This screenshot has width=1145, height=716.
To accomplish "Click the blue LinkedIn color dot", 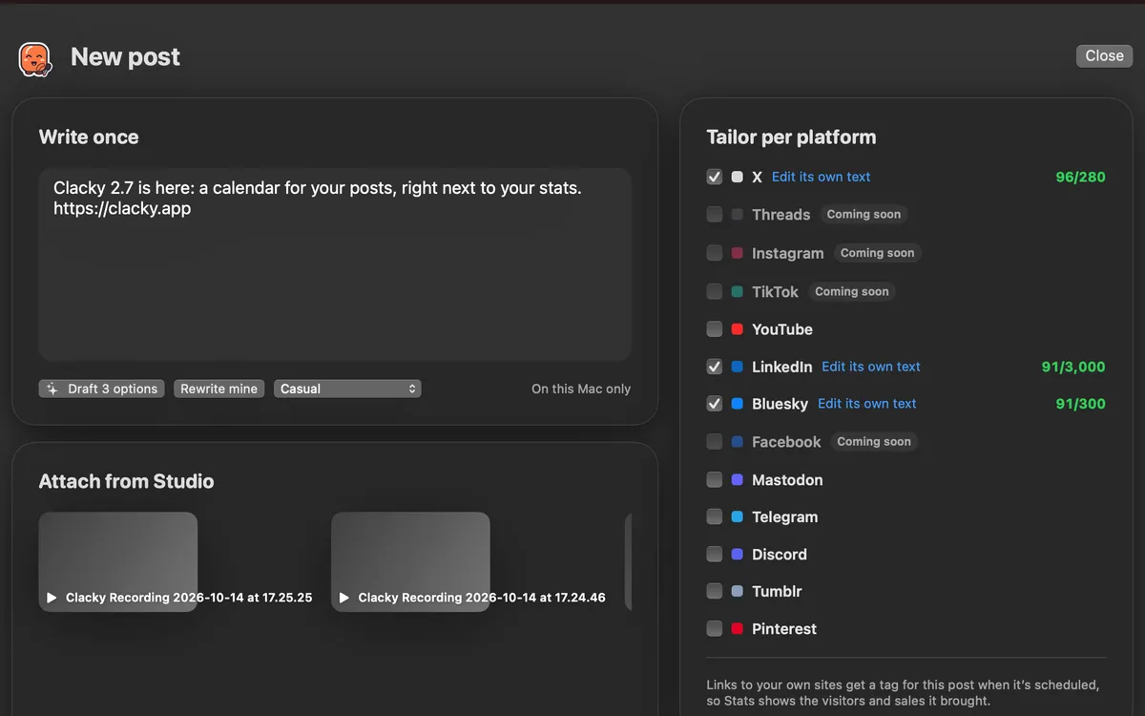I will point(738,367).
